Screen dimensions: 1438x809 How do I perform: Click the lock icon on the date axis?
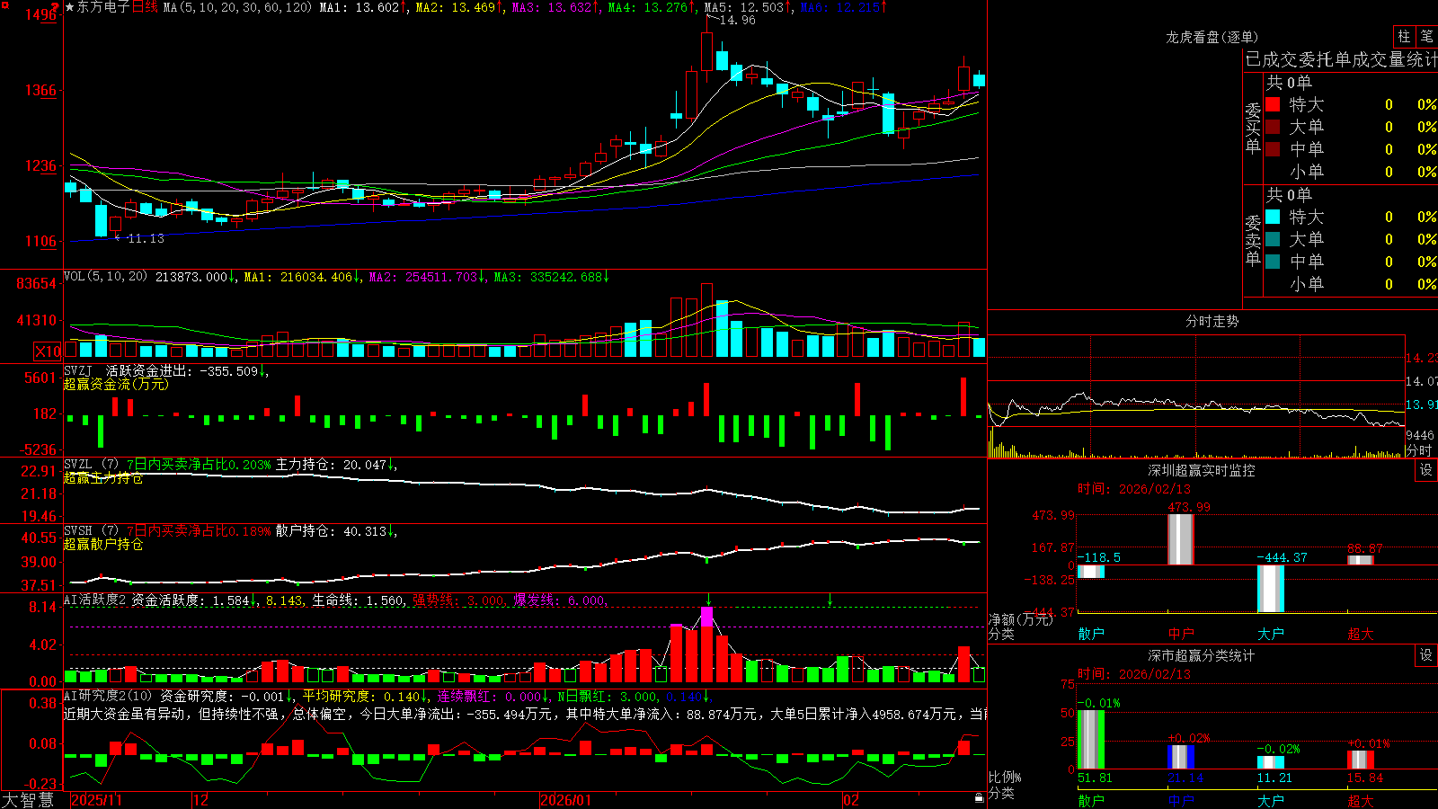[x=980, y=798]
